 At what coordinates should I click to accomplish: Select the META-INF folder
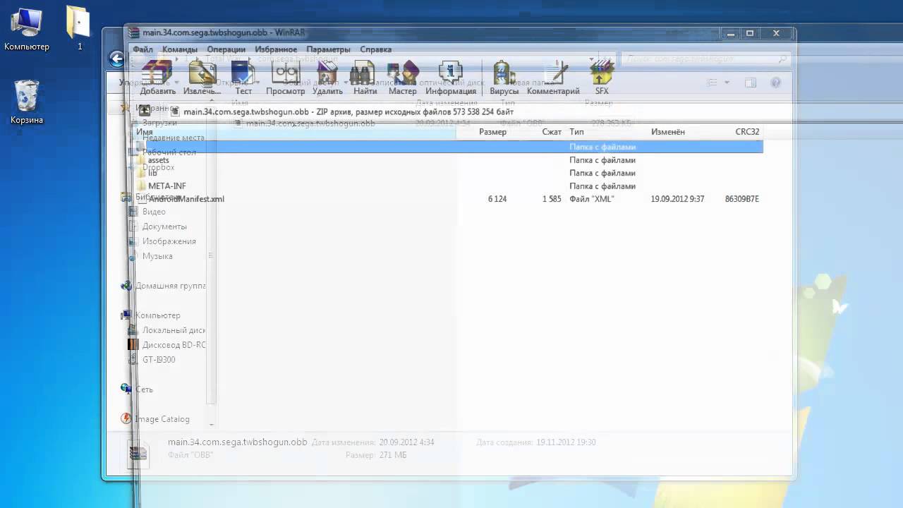[x=166, y=186]
